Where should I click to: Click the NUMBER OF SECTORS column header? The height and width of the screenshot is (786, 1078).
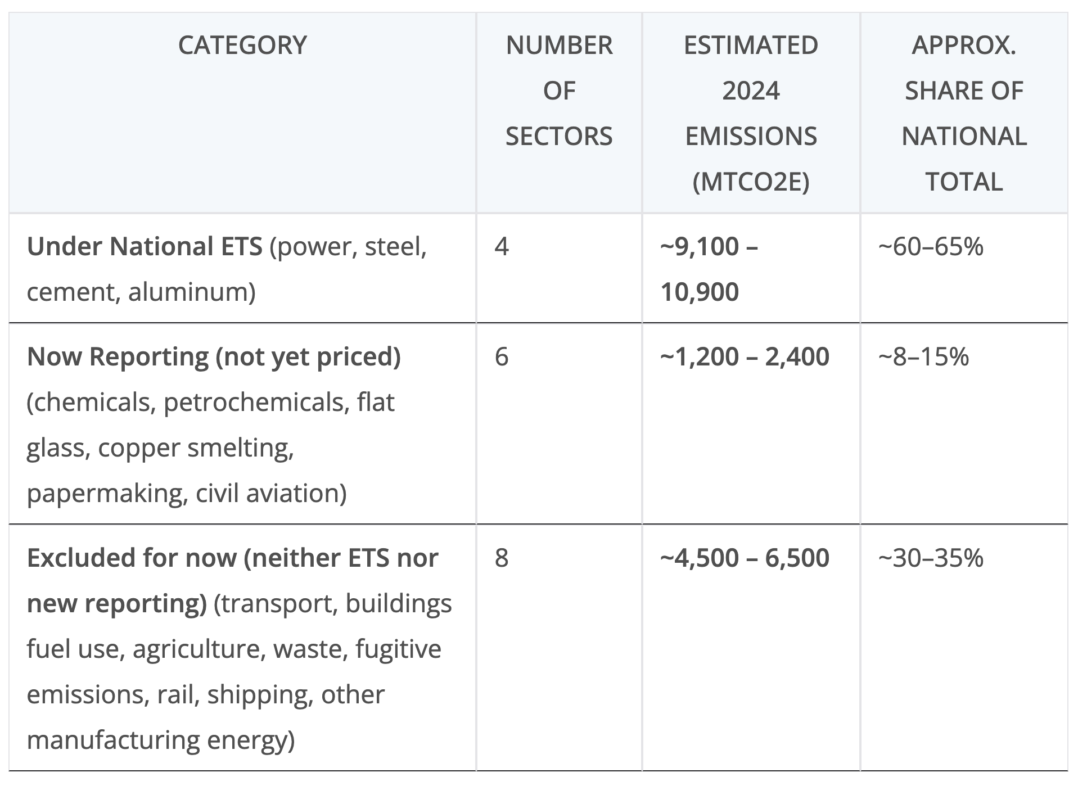tap(559, 91)
